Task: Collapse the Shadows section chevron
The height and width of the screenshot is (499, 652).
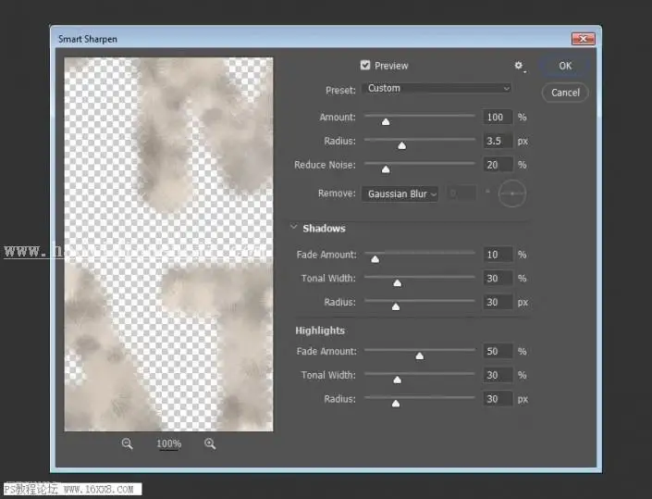Action: pos(293,227)
